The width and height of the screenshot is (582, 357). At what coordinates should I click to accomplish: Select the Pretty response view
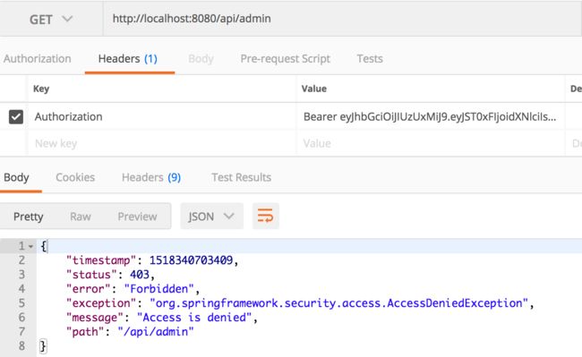click(29, 217)
